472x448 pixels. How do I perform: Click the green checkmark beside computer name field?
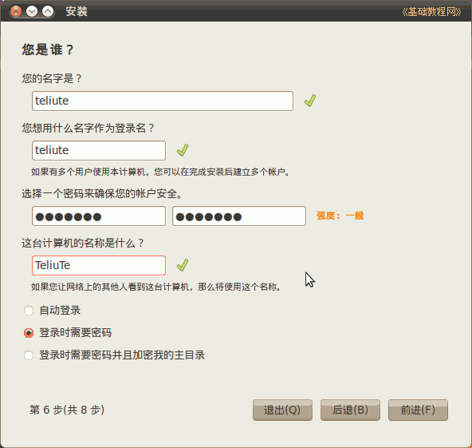183,265
